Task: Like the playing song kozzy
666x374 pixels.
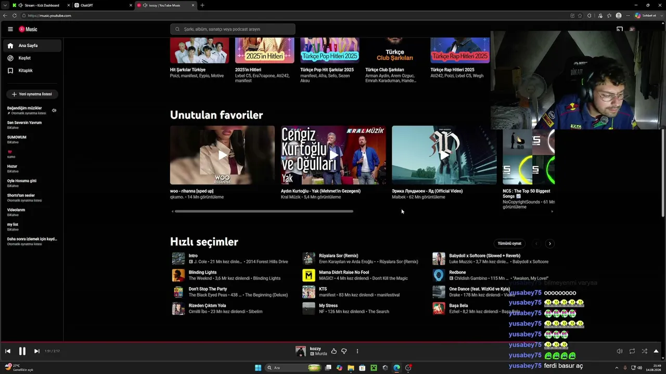Action: [x=334, y=351]
